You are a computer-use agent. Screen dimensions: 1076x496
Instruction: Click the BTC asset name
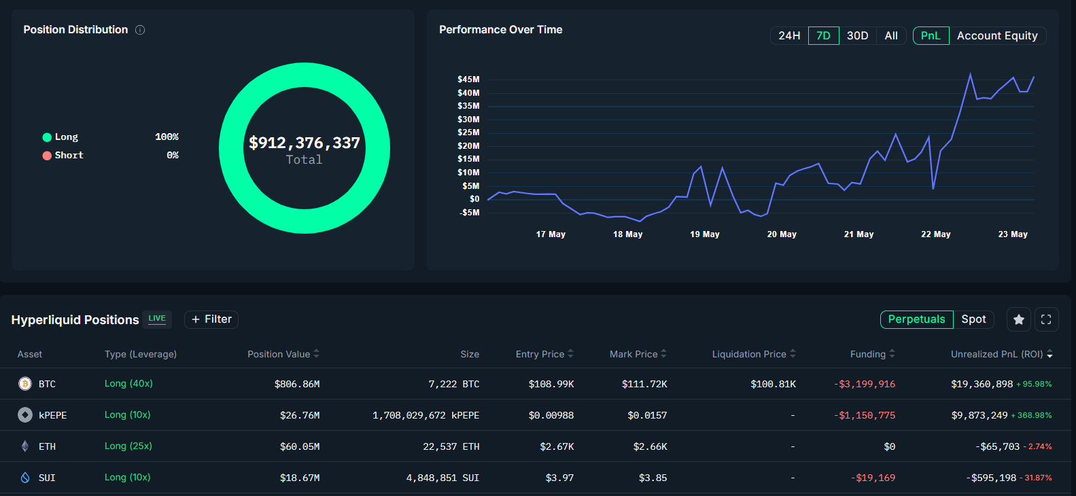tap(47, 384)
